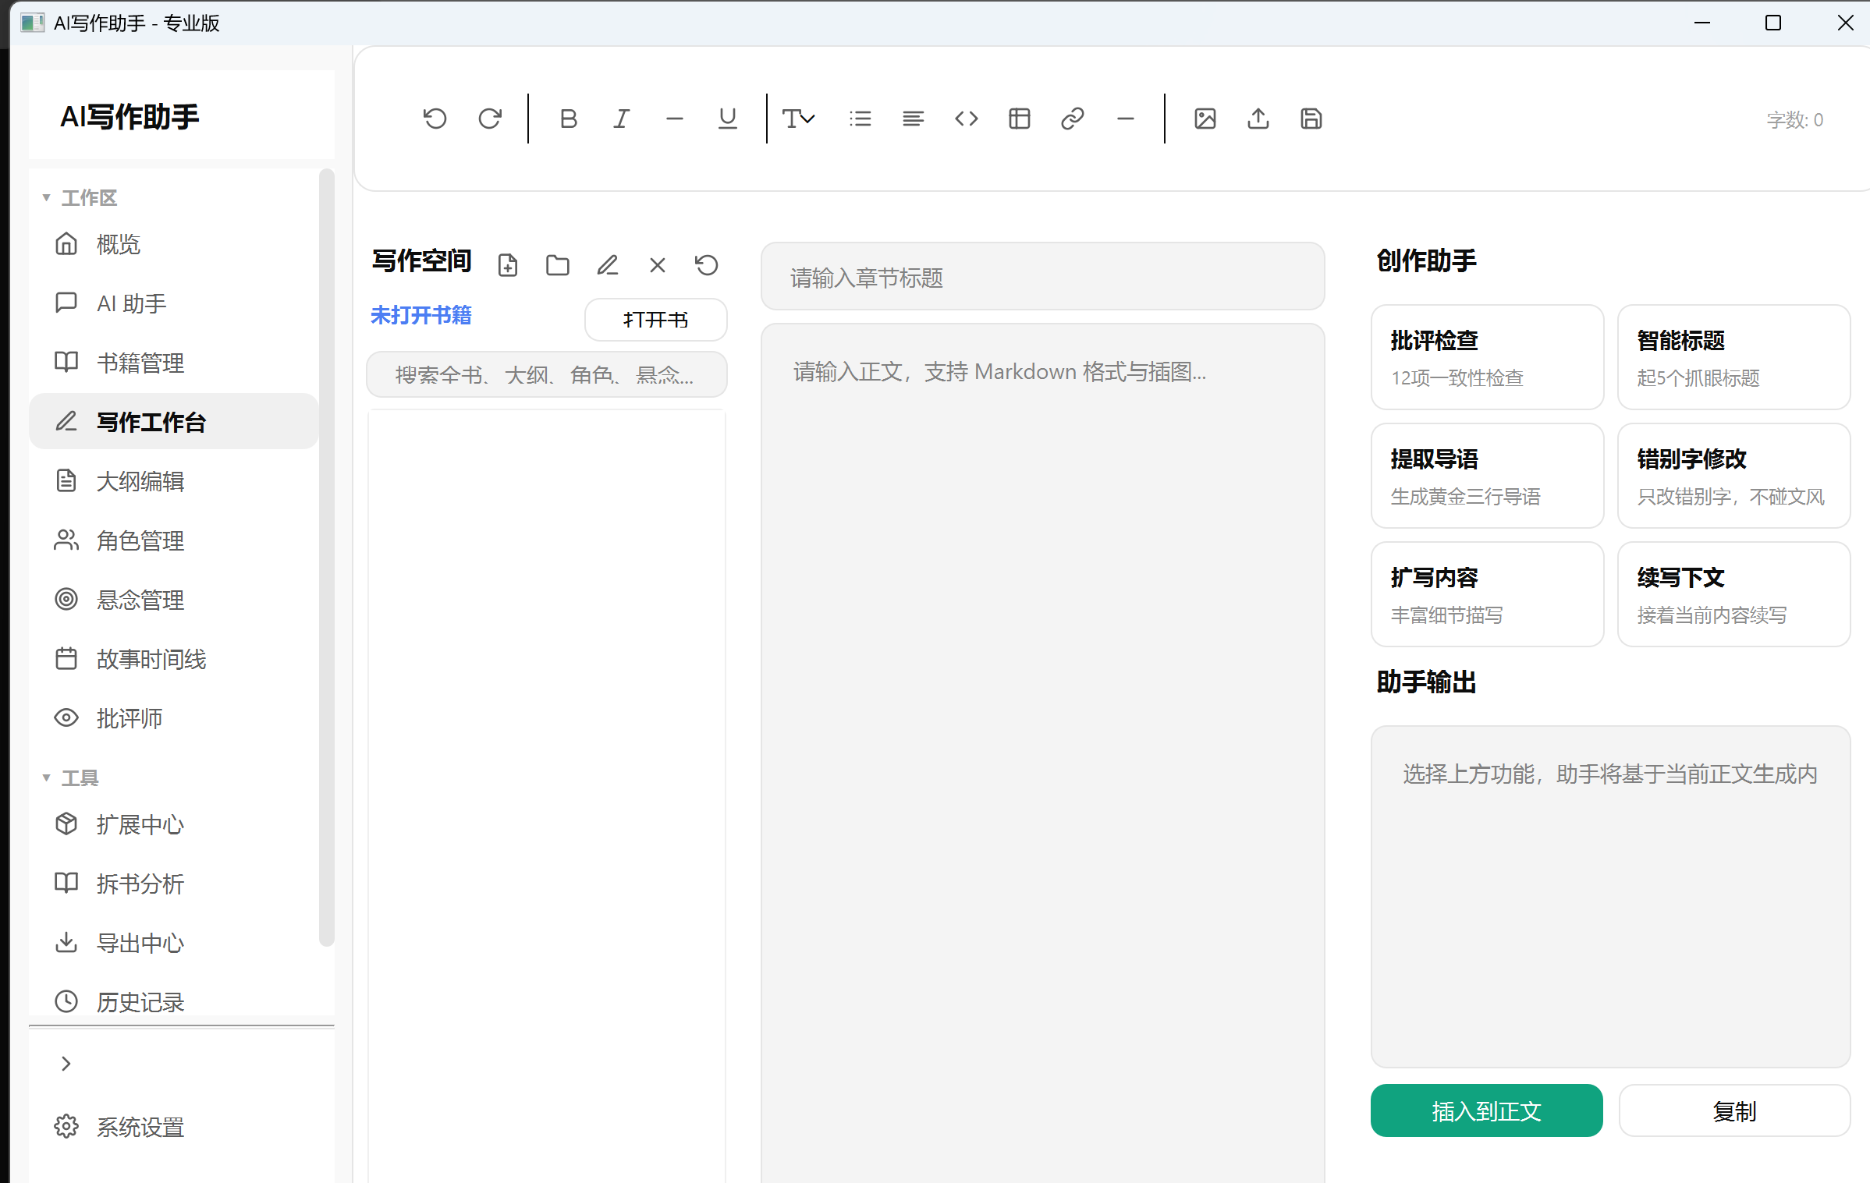
Task: Toggle italic formatting
Action: (621, 119)
